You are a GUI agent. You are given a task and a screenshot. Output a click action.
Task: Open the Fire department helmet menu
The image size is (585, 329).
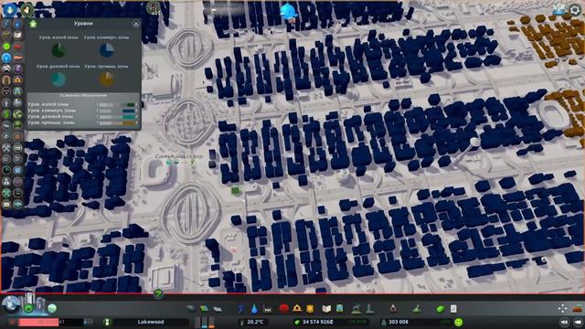click(297, 309)
